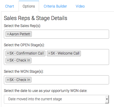Viewport: 114px width, 107px height.
Task: Remove 5X - Check In from WON stages
Action: coord(8,80)
